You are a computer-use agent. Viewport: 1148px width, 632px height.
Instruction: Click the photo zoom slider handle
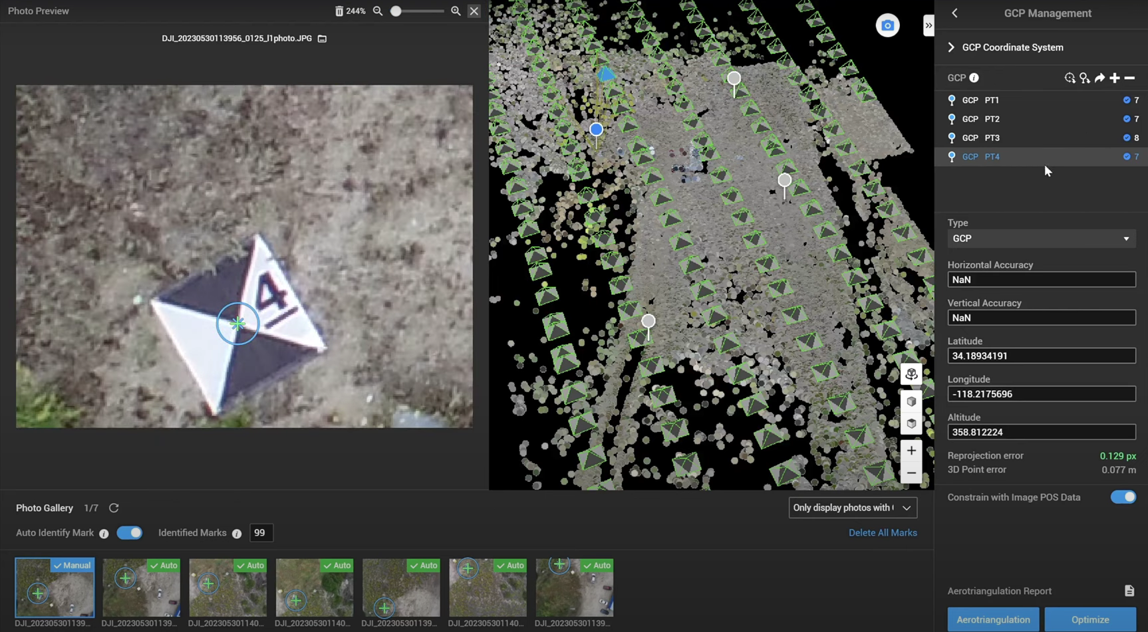click(x=396, y=11)
